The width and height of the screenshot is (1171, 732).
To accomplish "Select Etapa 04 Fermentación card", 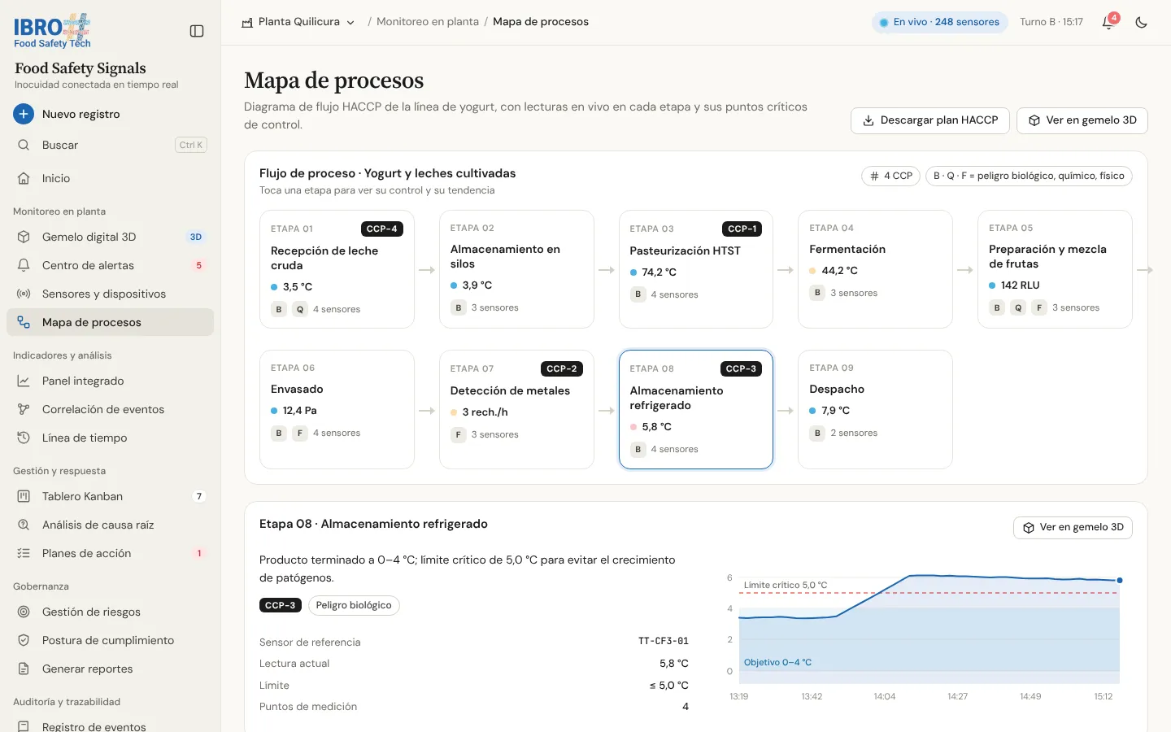I will pyautogui.click(x=875, y=269).
